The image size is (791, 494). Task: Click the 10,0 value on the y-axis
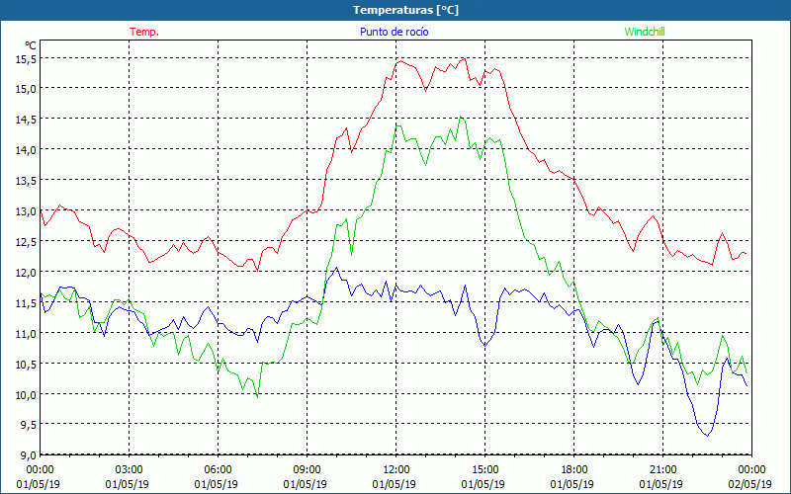(x=27, y=394)
